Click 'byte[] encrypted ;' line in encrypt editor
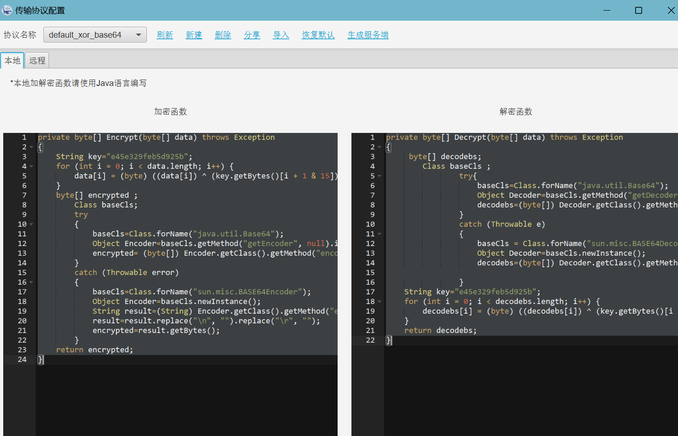 (x=97, y=195)
